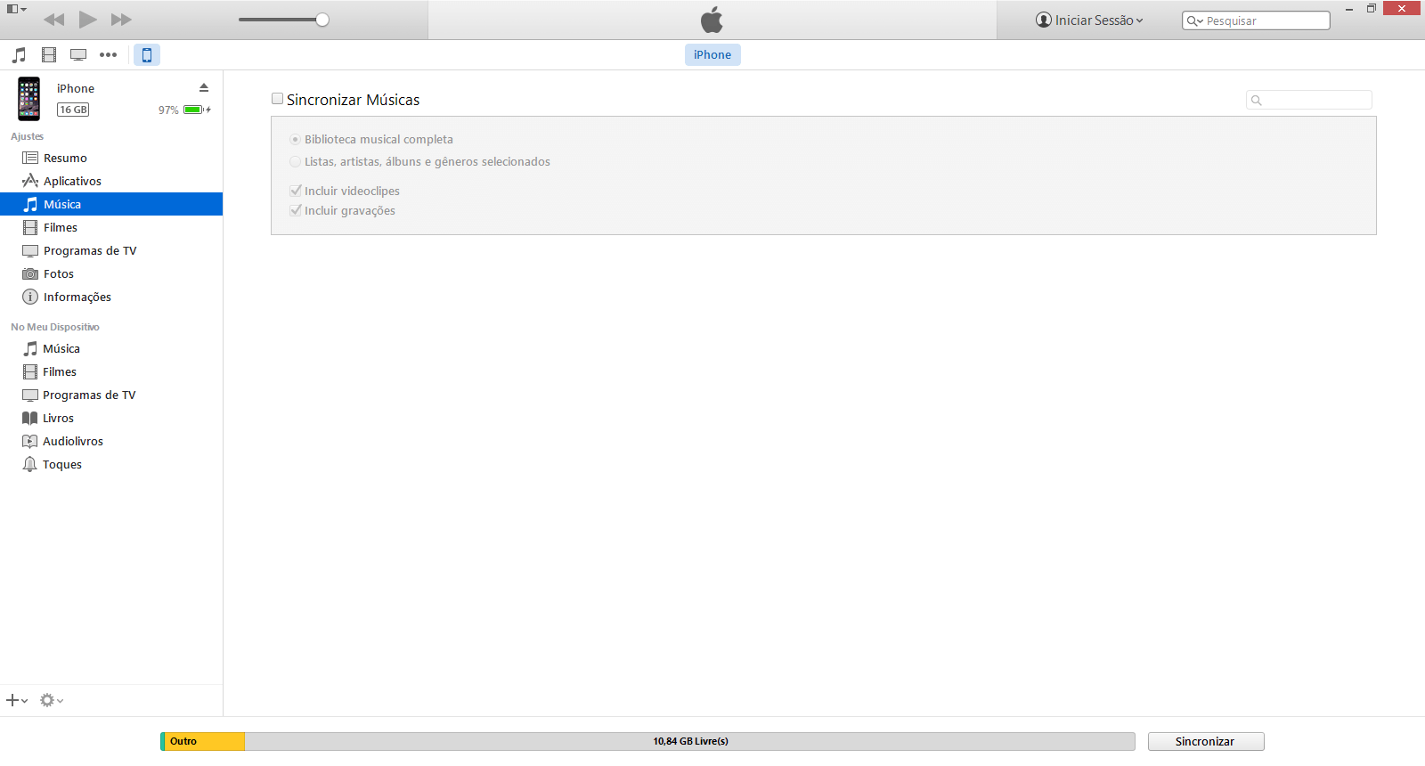Click the 10,84 GB Livre(s) storage bar
This screenshot has height=766, width=1425.
click(x=690, y=741)
